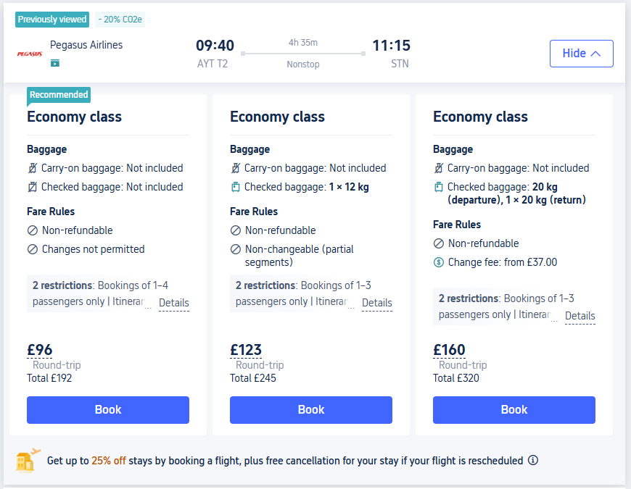This screenshot has height=489, width=631.
Task: Open Details for the £123 fare restrictions
Action: coord(376,303)
